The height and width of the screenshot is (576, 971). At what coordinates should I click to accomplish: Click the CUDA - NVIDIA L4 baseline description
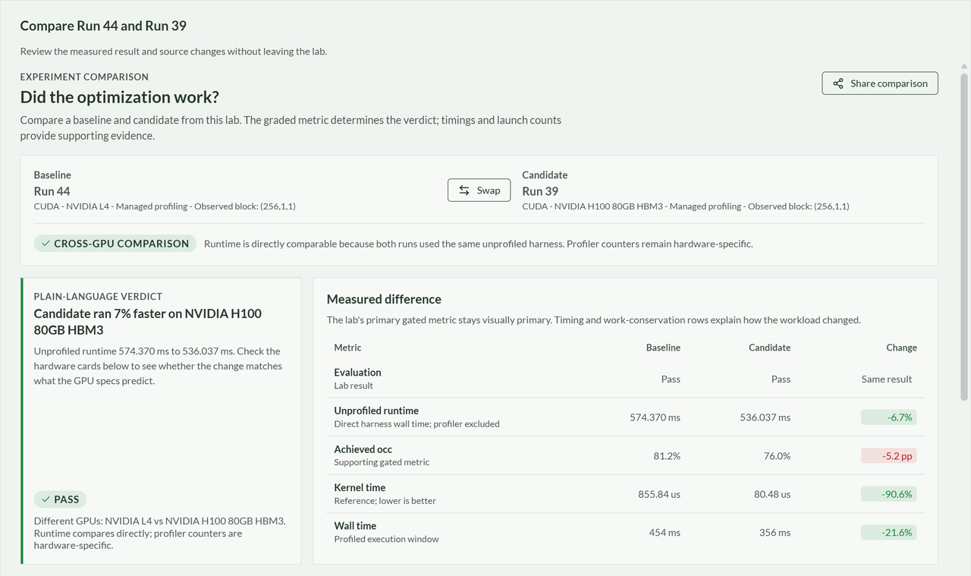point(165,206)
